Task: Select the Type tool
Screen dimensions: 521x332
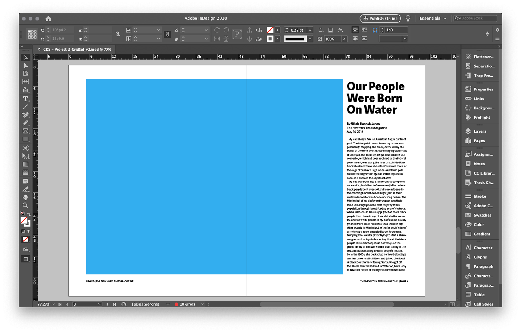Action: click(25, 99)
